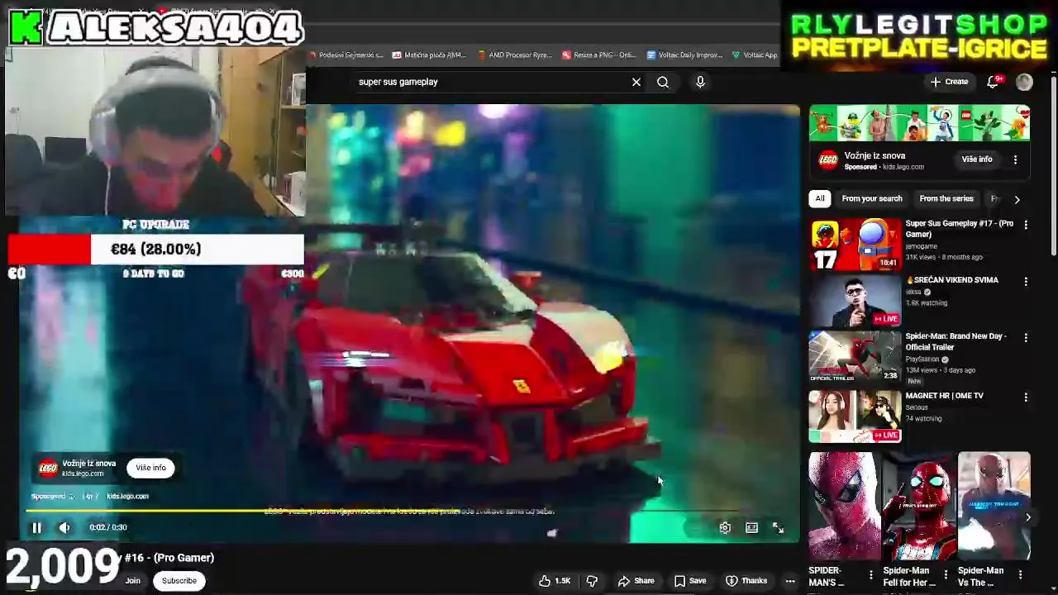
Task: Open the account avatar menu
Action: pyautogui.click(x=1024, y=82)
